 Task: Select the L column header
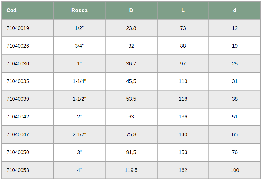coord(183,10)
